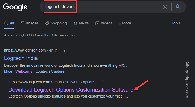The height and width of the screenshot is (107, 195).
Task: Follow the Mice sitelink
Action: [x=8, y=71]
